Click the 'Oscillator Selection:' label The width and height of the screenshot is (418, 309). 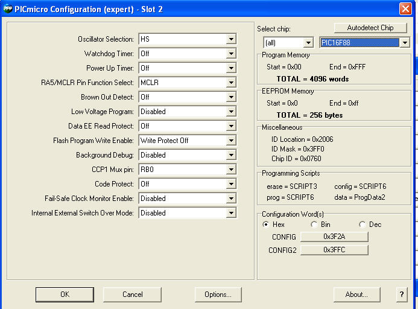106,39
